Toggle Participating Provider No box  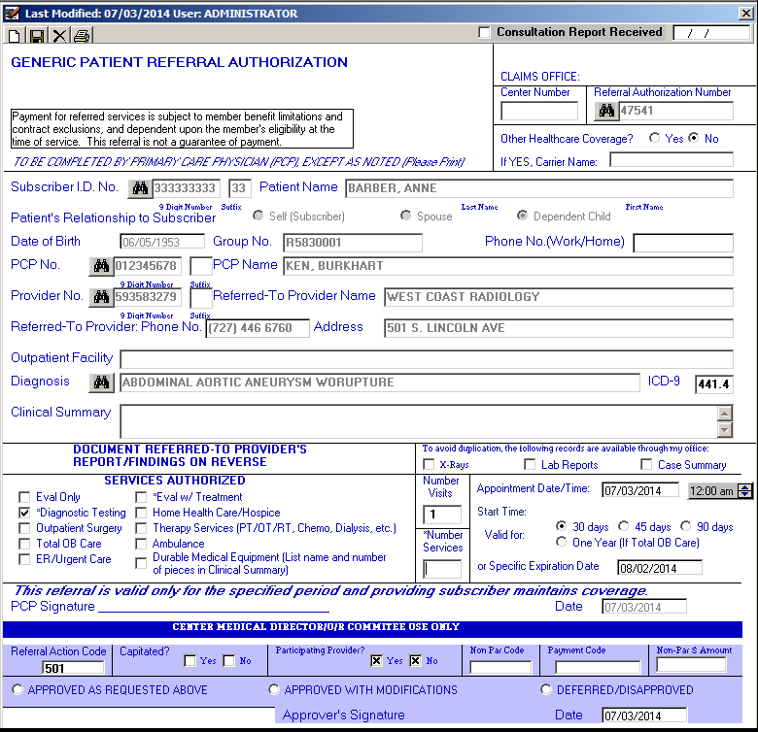[x=415, y=660]
